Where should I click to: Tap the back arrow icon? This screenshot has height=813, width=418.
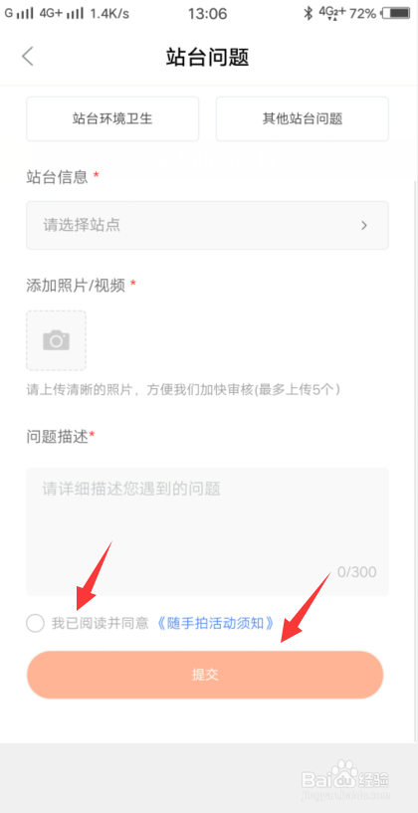point(28,56)
